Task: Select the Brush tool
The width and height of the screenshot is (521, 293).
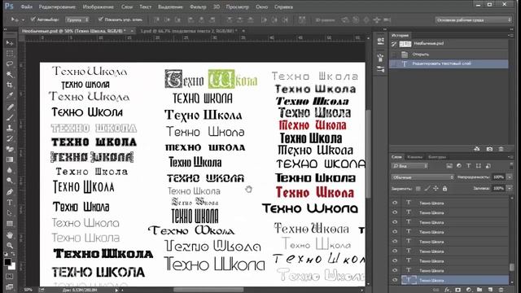Action: click(x=10, y=117)
